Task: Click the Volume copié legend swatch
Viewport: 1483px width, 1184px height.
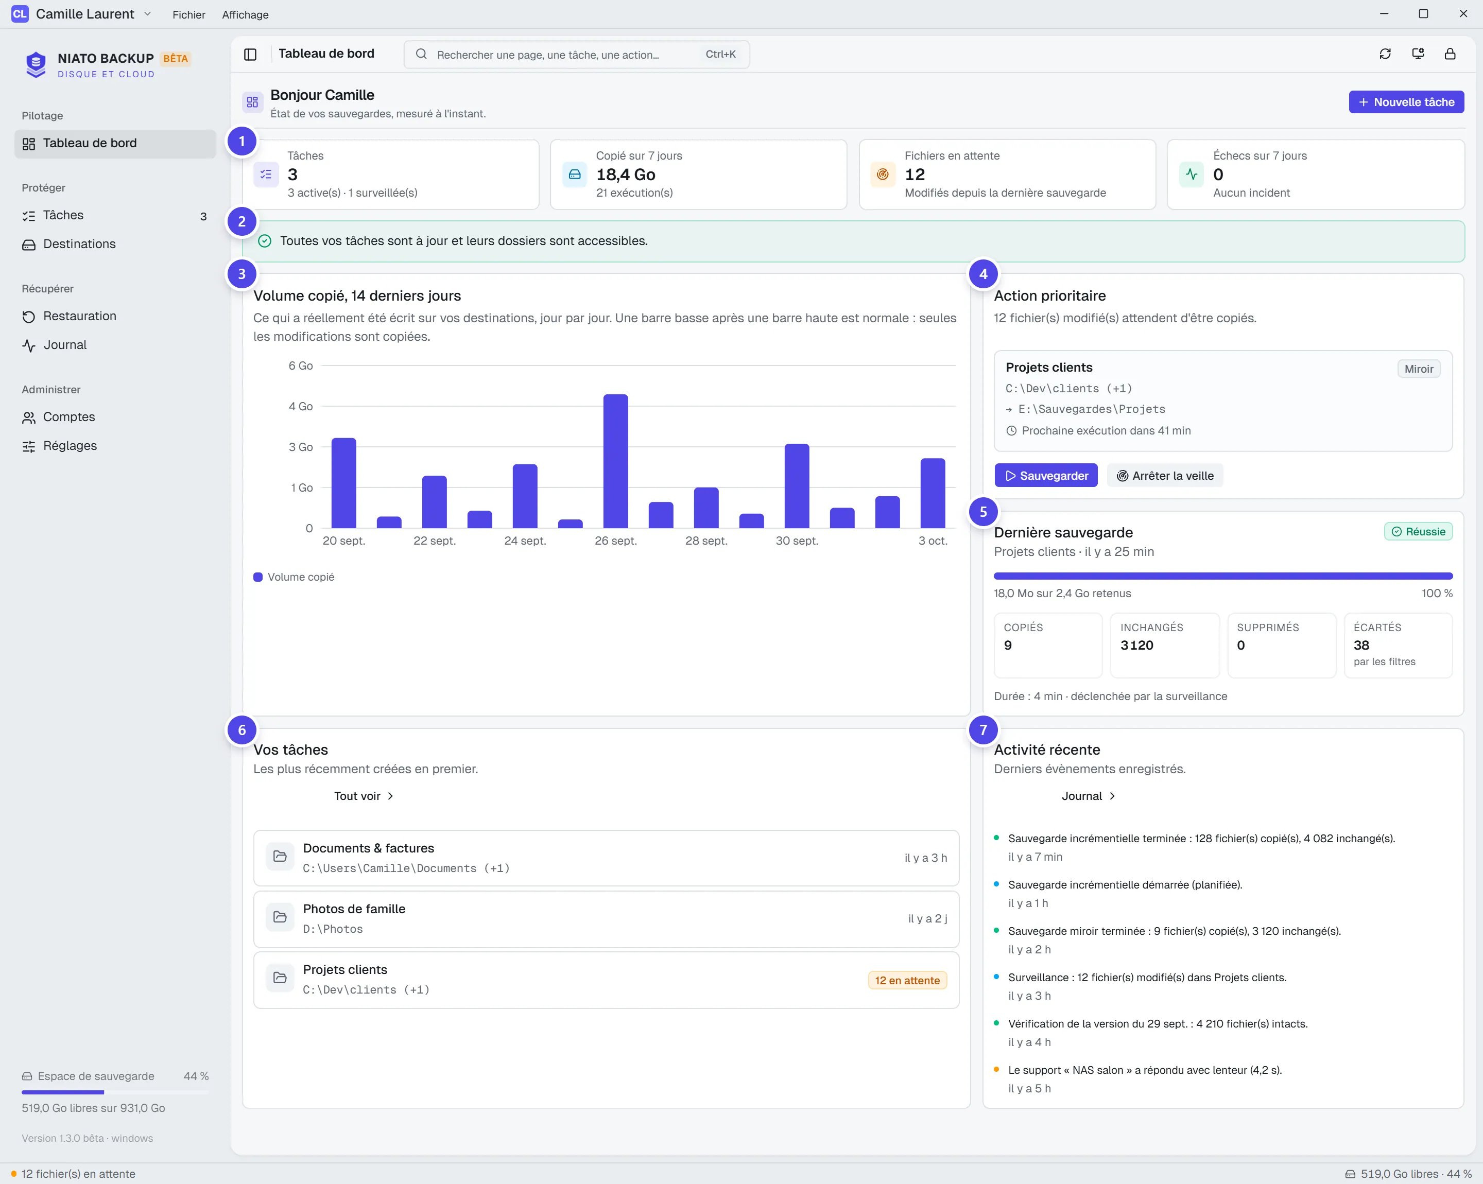Action: click(x=258, y=577)
